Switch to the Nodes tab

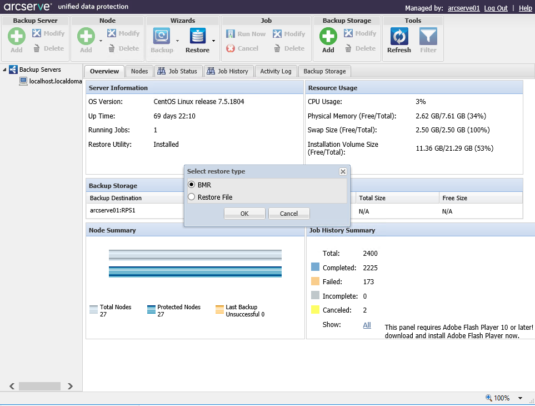tap(139, 71)
